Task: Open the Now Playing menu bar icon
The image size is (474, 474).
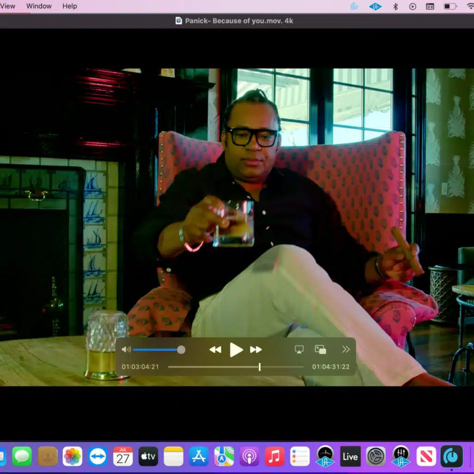Action: (x=412, y=6)
